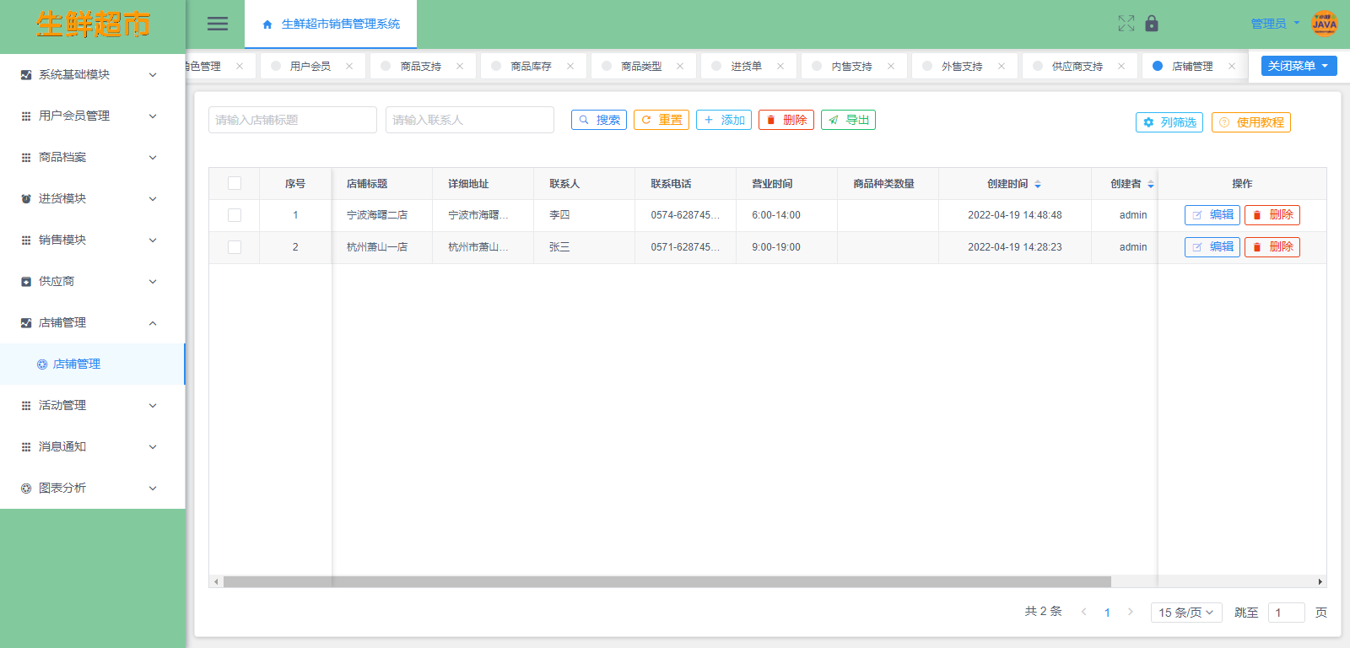This screenshot has height=648, width=1350.
Task: Open the 15 条/页 page size dropdown
Action: (1185, 613)
